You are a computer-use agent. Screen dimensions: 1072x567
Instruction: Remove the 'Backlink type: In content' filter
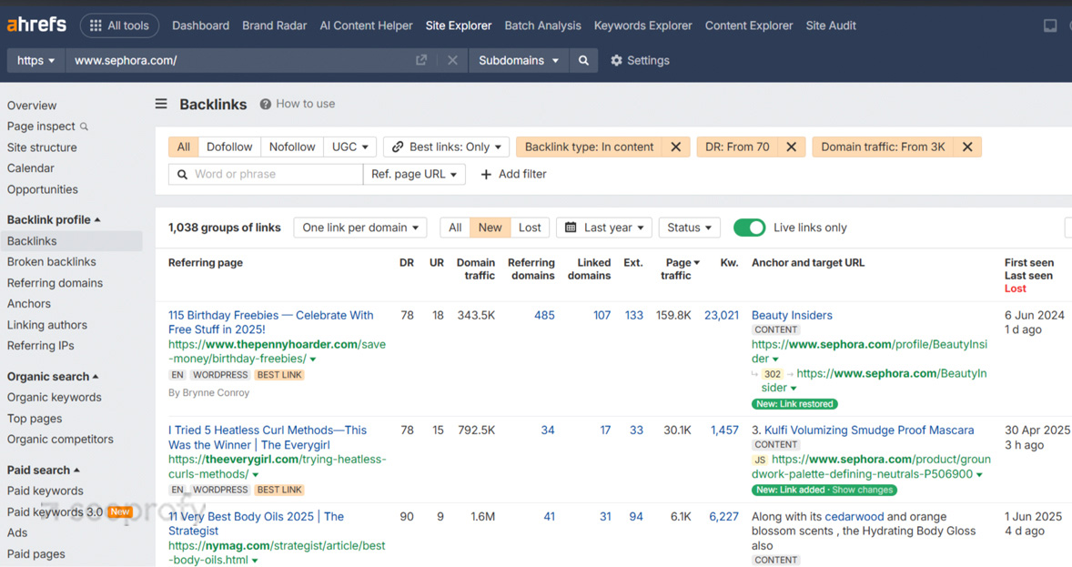coord(675,147)
